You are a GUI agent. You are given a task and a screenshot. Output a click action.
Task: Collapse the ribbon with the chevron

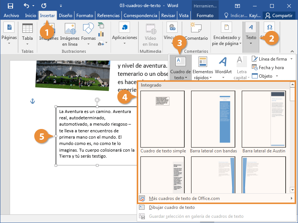(292, 51)
